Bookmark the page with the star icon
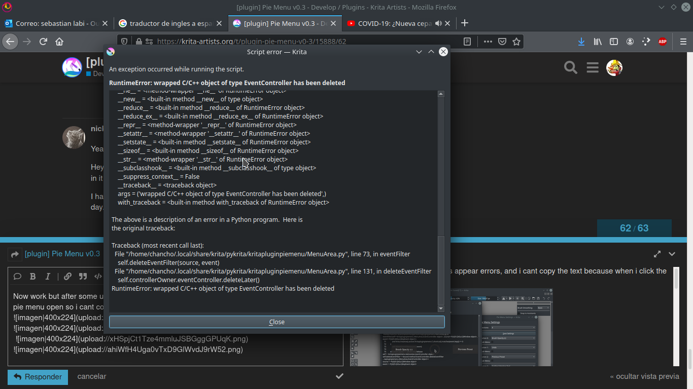Image resolution: width=693 pixels, height=389 pixels. tap(517, 42)
